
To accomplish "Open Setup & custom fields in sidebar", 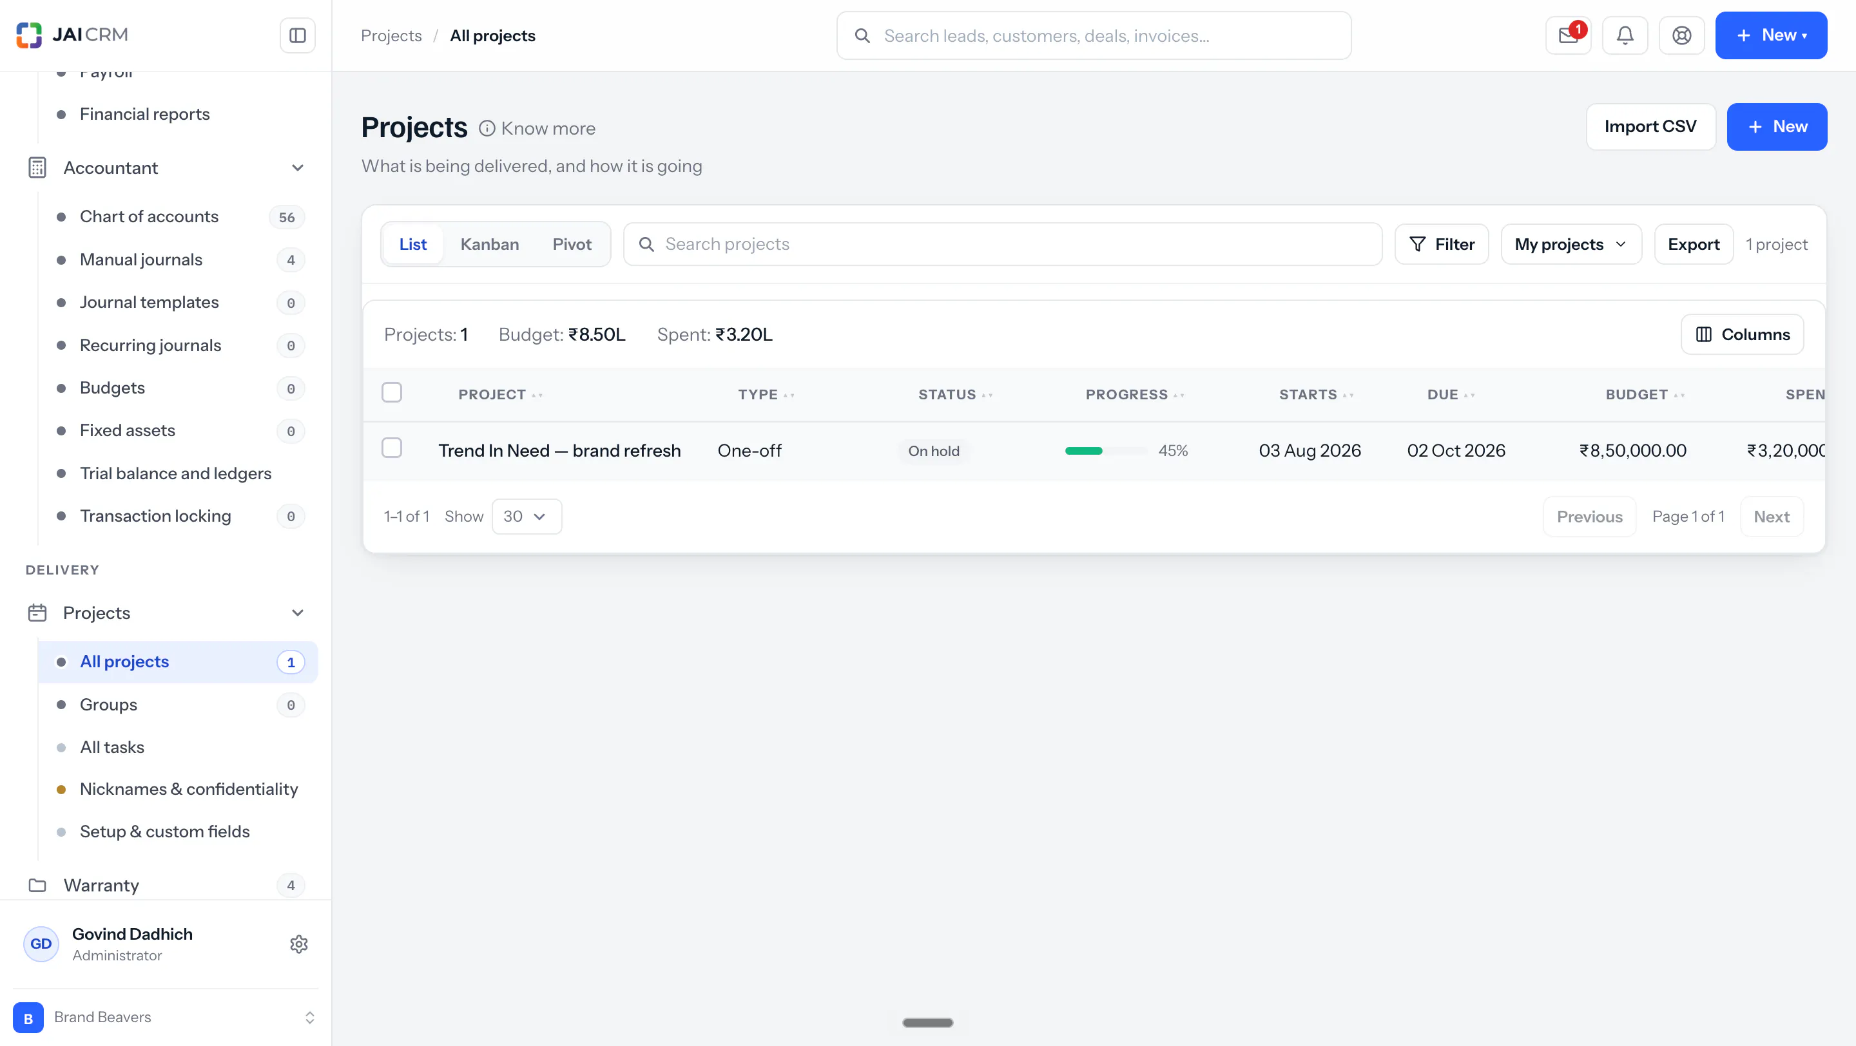I will 178,832.
